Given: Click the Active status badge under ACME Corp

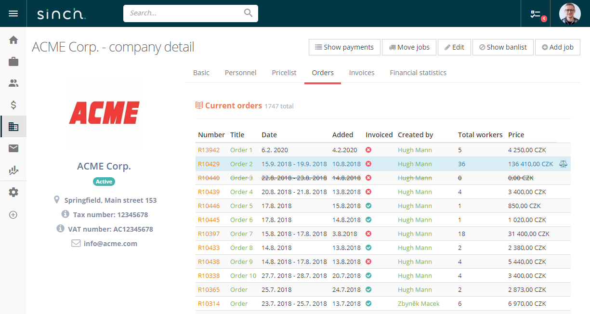Looking at the screenshot, I should pyautogui.click(x=104, y=182).
